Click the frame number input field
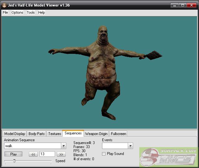199x168 pixels. point(47,154)
